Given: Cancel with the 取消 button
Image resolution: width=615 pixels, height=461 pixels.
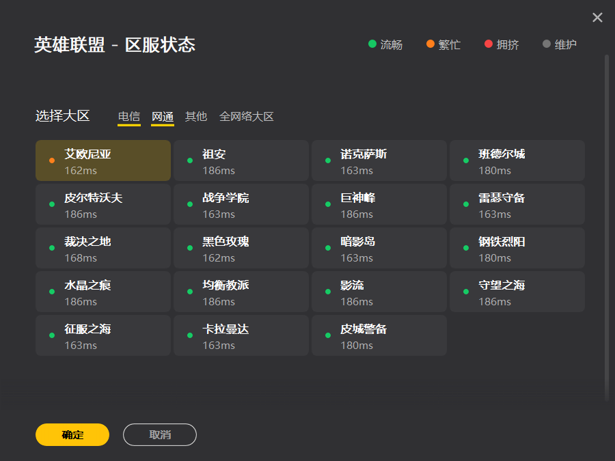Looking at the screenshot, I should click(x=160, y=435).
